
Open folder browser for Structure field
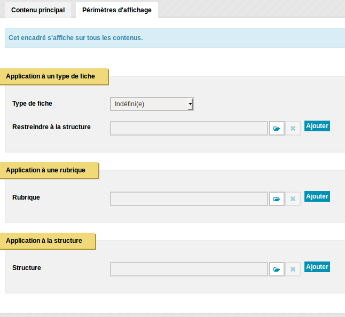[277, 270]
